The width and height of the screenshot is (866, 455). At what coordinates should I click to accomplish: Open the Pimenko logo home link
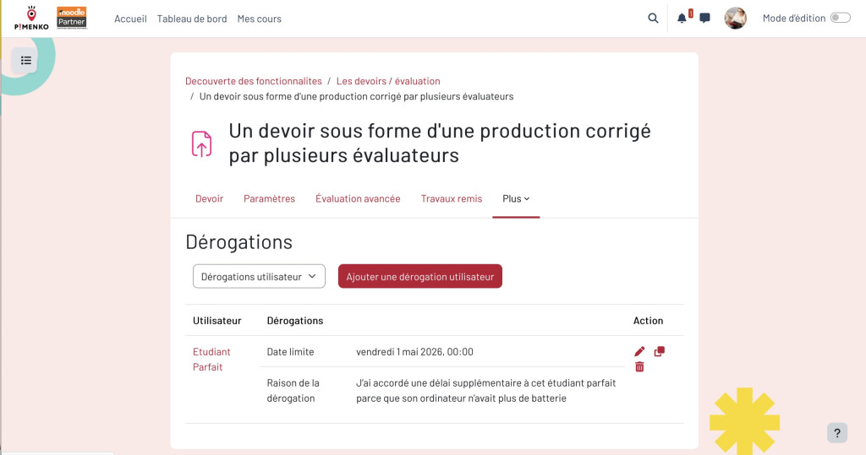point(31,19)
